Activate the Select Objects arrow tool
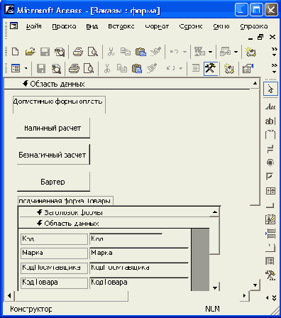The image size is (281, 318). pos(270,89)
